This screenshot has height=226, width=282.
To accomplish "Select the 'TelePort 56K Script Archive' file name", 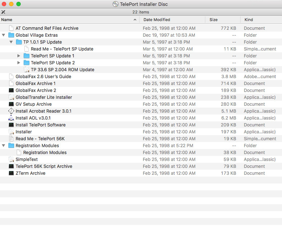I will point(44,166).
